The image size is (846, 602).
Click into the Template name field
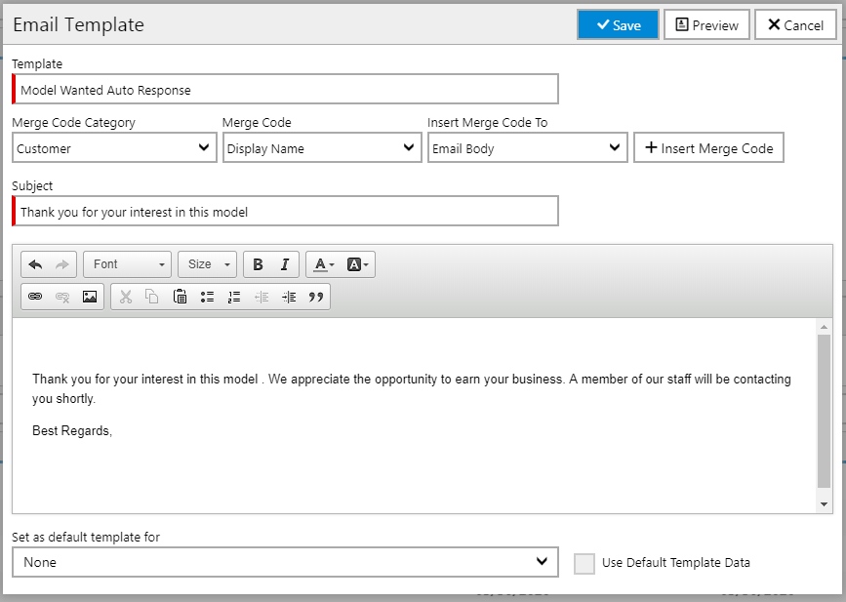click(x=286, y=89)
